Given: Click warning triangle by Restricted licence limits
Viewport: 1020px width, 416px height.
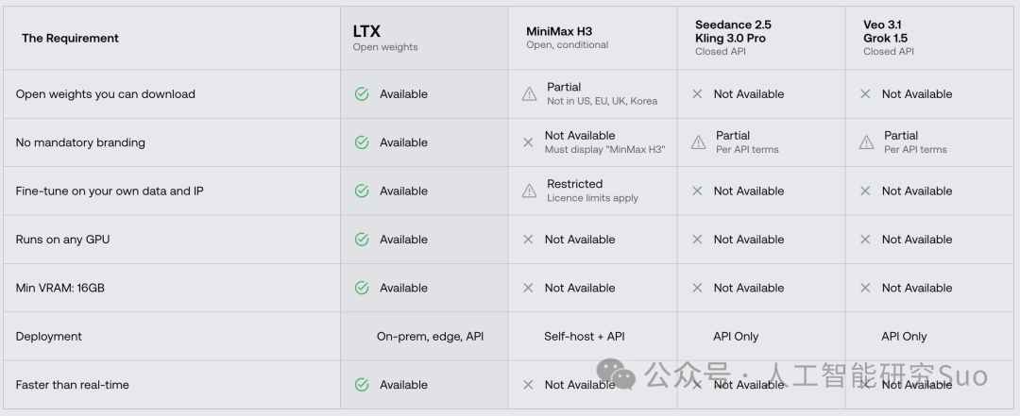Looking at the screenshot, I should click(x=530, y=191).
